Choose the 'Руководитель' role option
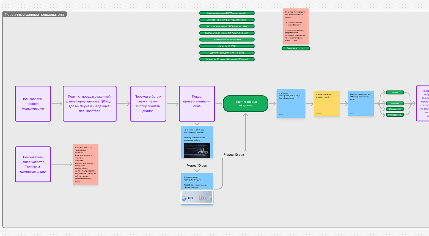 [395, 115]
